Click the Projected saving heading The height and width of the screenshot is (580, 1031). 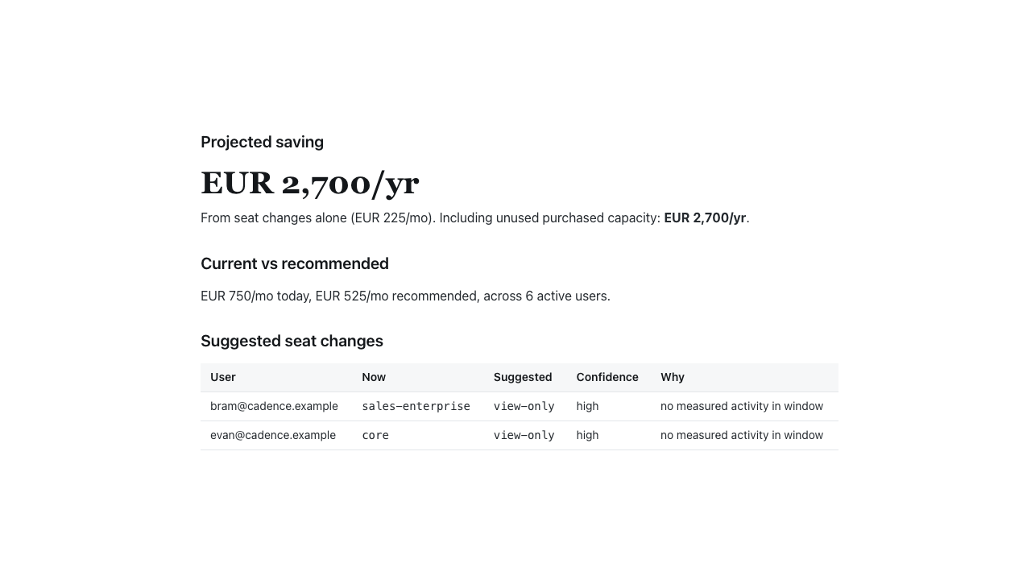(x=262, y=142)
